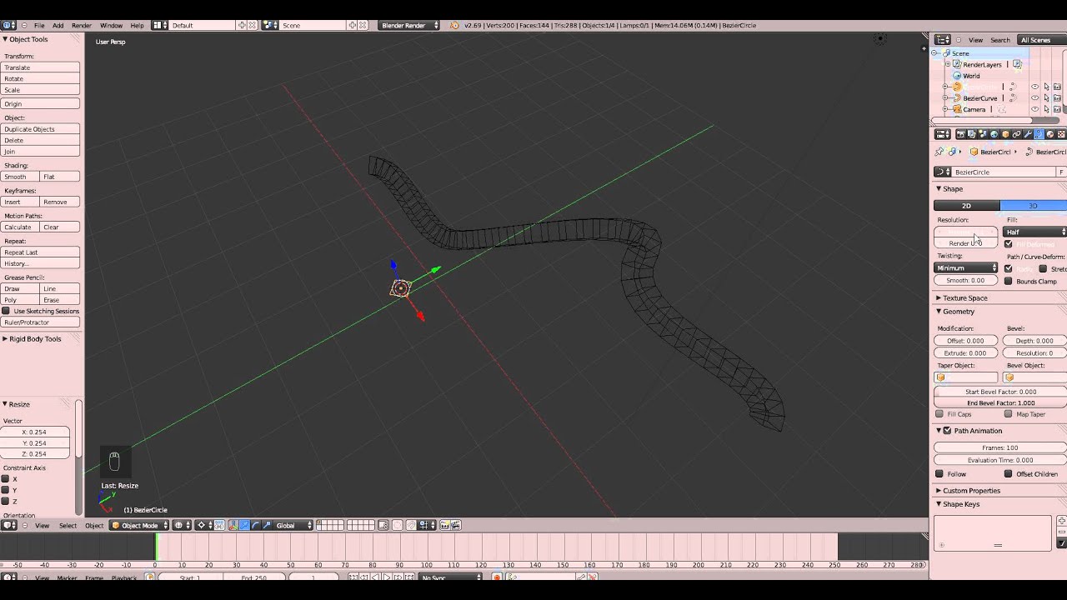Switch curve shape to 2D
1067x600 pixels.
[x=967, y=206]
